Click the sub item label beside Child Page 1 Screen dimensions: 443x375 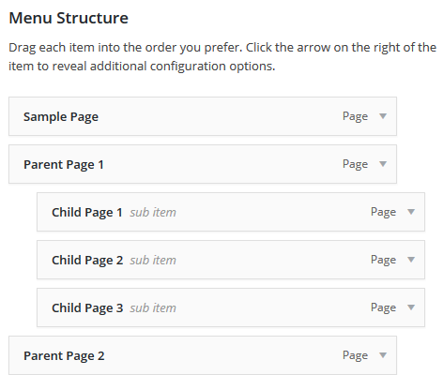(x=153, y=213)
